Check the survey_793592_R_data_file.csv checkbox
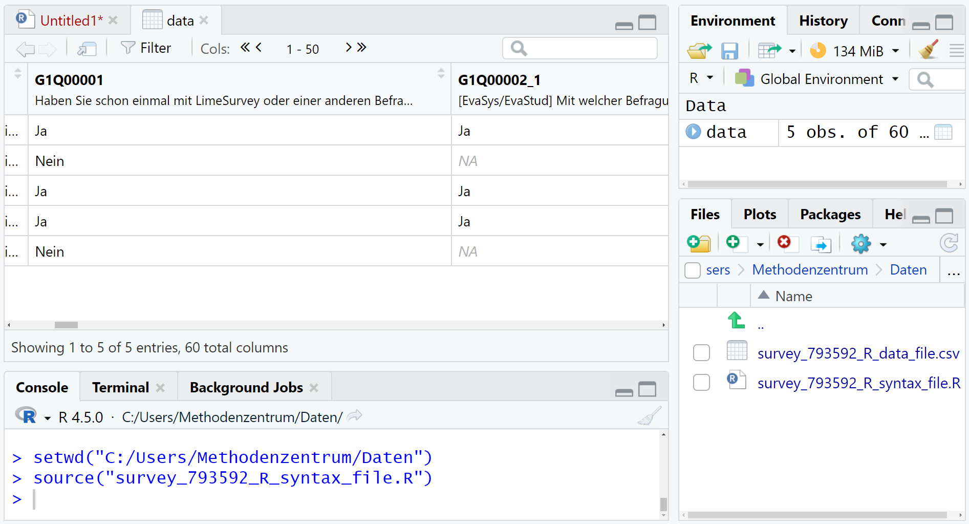Image resolution: width=969 pixels, height=524 pixels. click(701, 353)
